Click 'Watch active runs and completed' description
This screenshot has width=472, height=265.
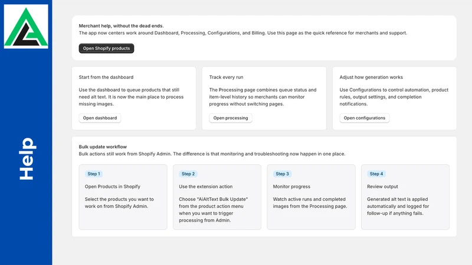(310, 203)
